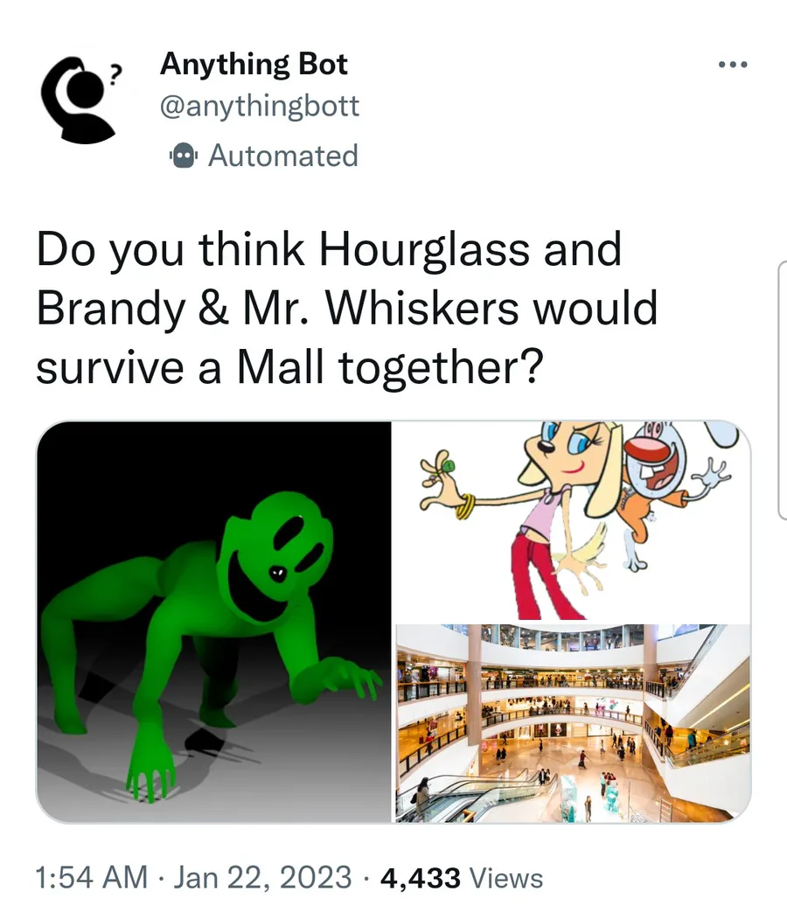The image size is (787, 912).
Task: View the 4,433 Views count
Action: coord(461,878)
